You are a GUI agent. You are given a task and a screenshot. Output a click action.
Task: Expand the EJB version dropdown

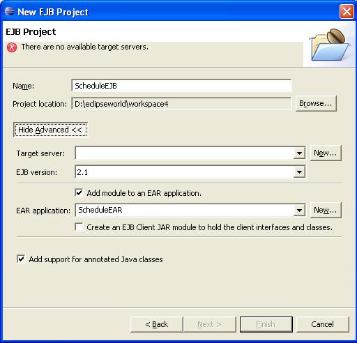[299, 172]
